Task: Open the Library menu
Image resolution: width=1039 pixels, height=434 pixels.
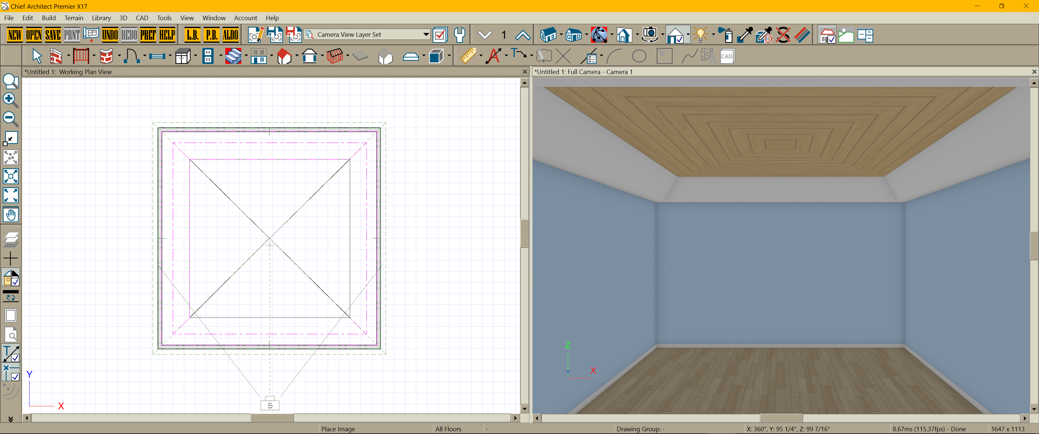Action: (x=101, y=18)
